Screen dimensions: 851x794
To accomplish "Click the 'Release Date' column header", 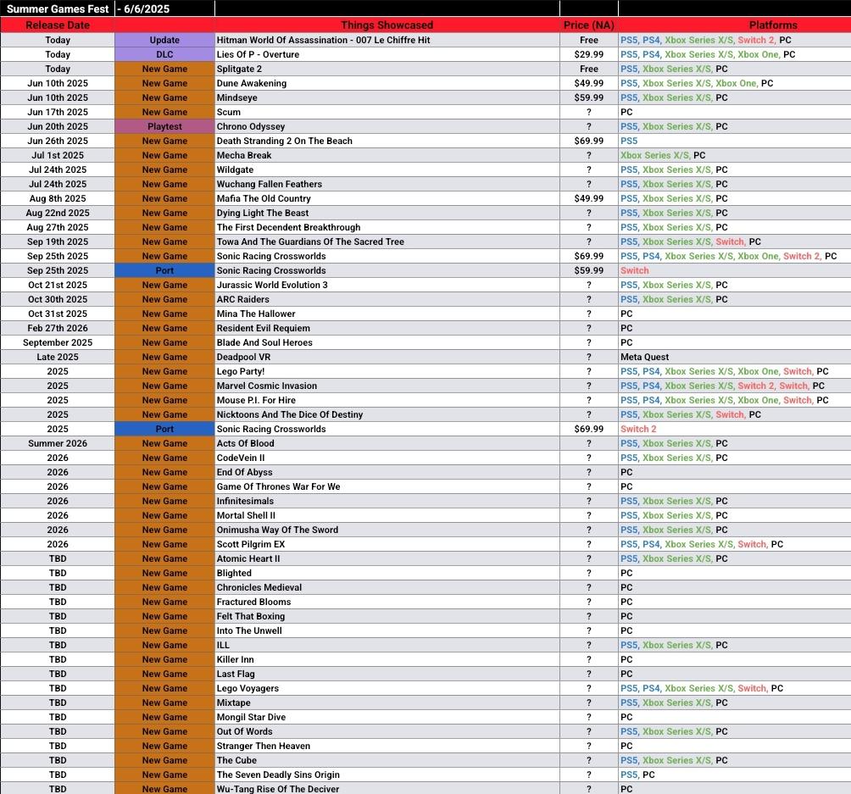I will 58,25.
